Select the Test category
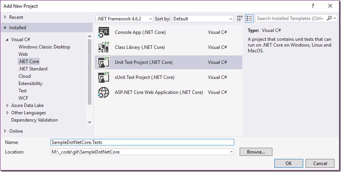 (x=23, y=90)
